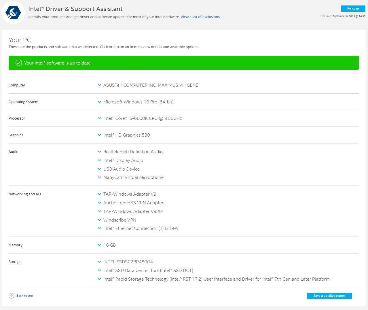
Task: Click the Intel Driver & Support Assistant title
Action: 75,9
